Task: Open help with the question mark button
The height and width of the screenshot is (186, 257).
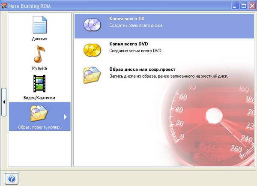Action: point(12,179)
